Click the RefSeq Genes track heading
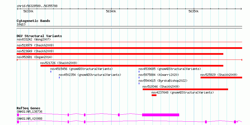 (x=29, y=108)
